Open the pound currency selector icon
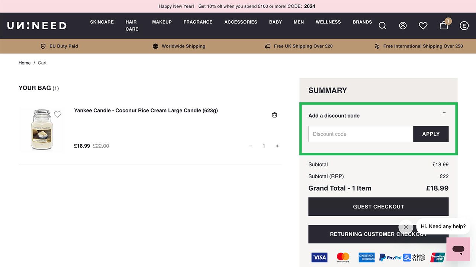The image size is (476, 267). click(x=464, y=26)
